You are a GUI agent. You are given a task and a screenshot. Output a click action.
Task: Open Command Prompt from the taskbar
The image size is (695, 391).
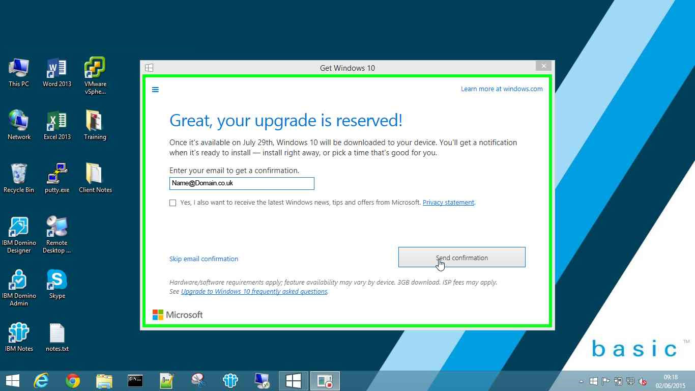pos(135,381)
